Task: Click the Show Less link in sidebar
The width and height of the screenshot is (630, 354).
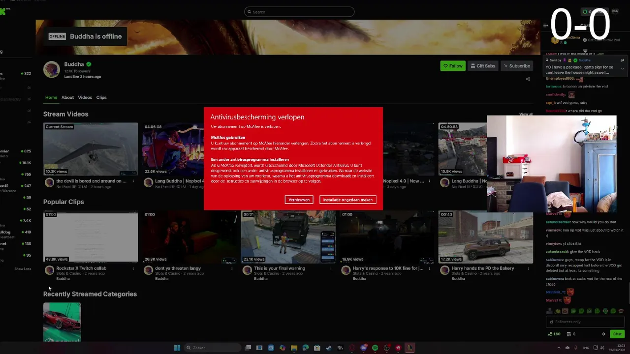Action: click(23, 269)
